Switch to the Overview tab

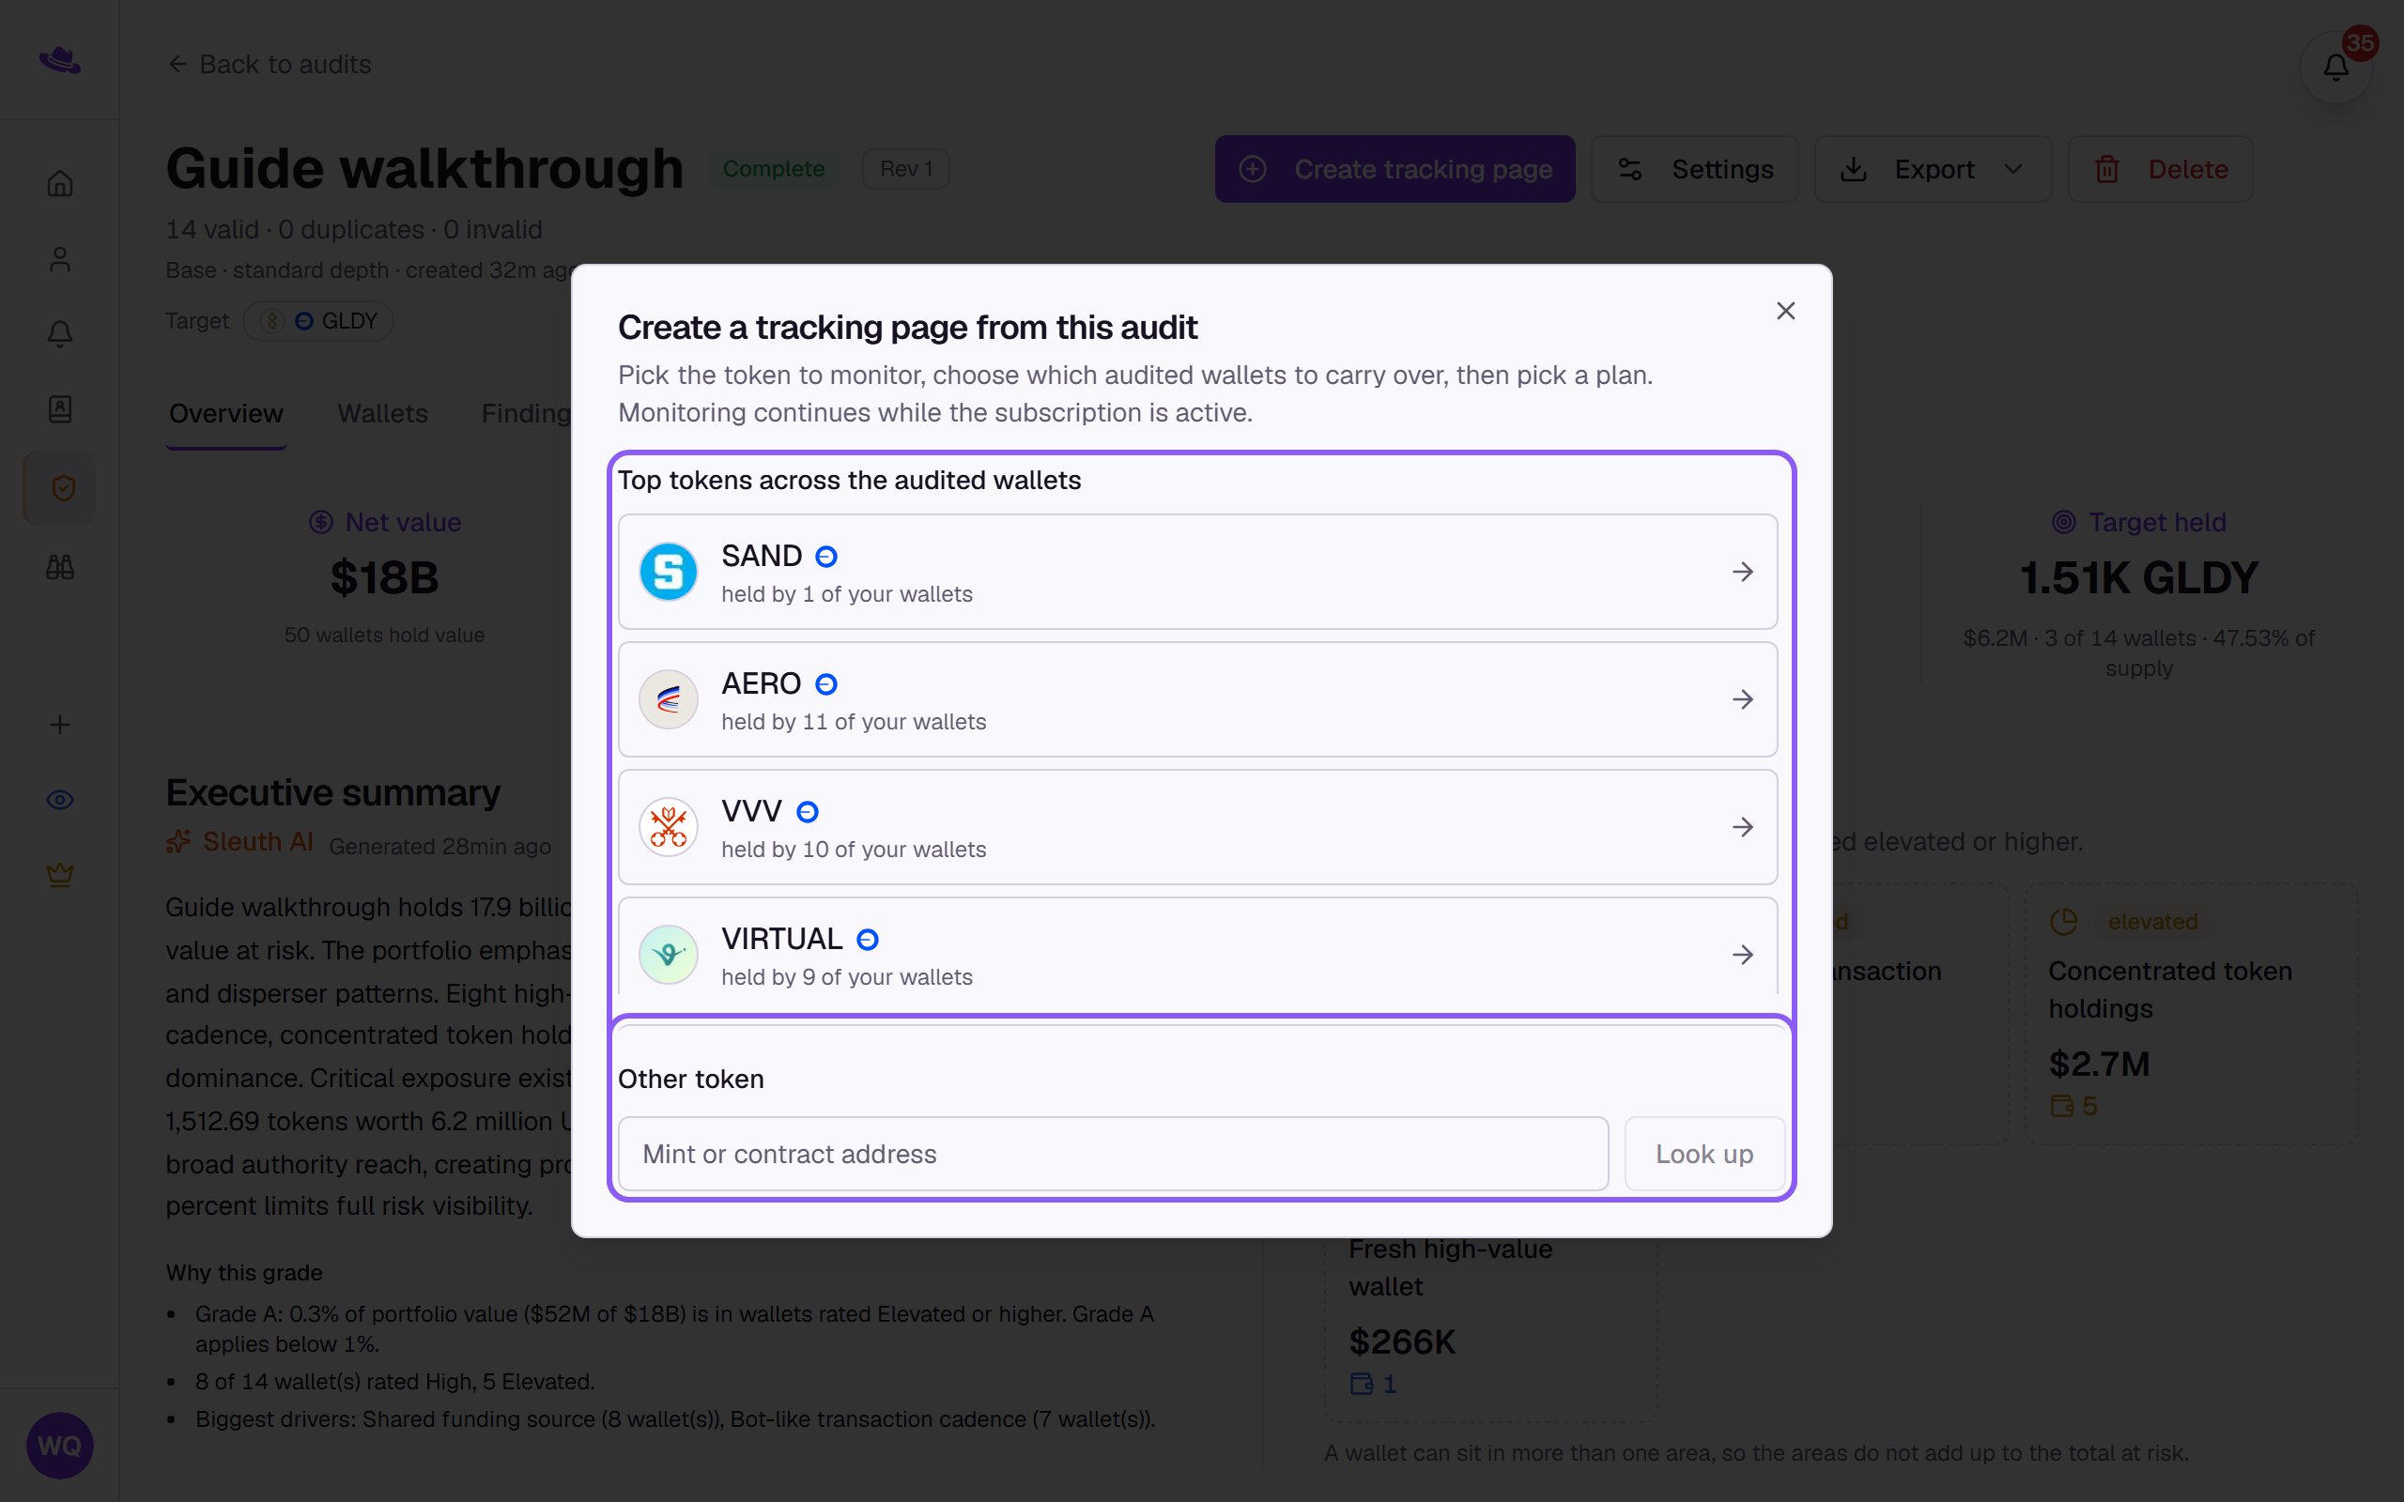(225, 413)
